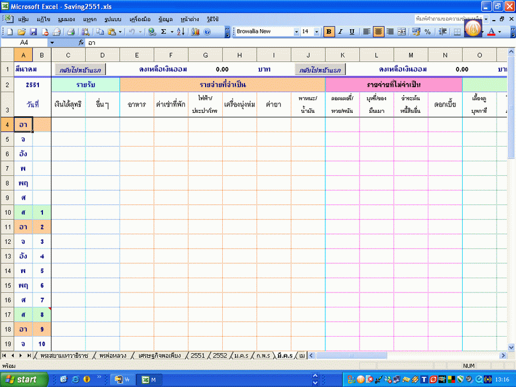Click the AutoSum sigma icon
Viewport: 516px width, 387px height.
pos(164,32)
